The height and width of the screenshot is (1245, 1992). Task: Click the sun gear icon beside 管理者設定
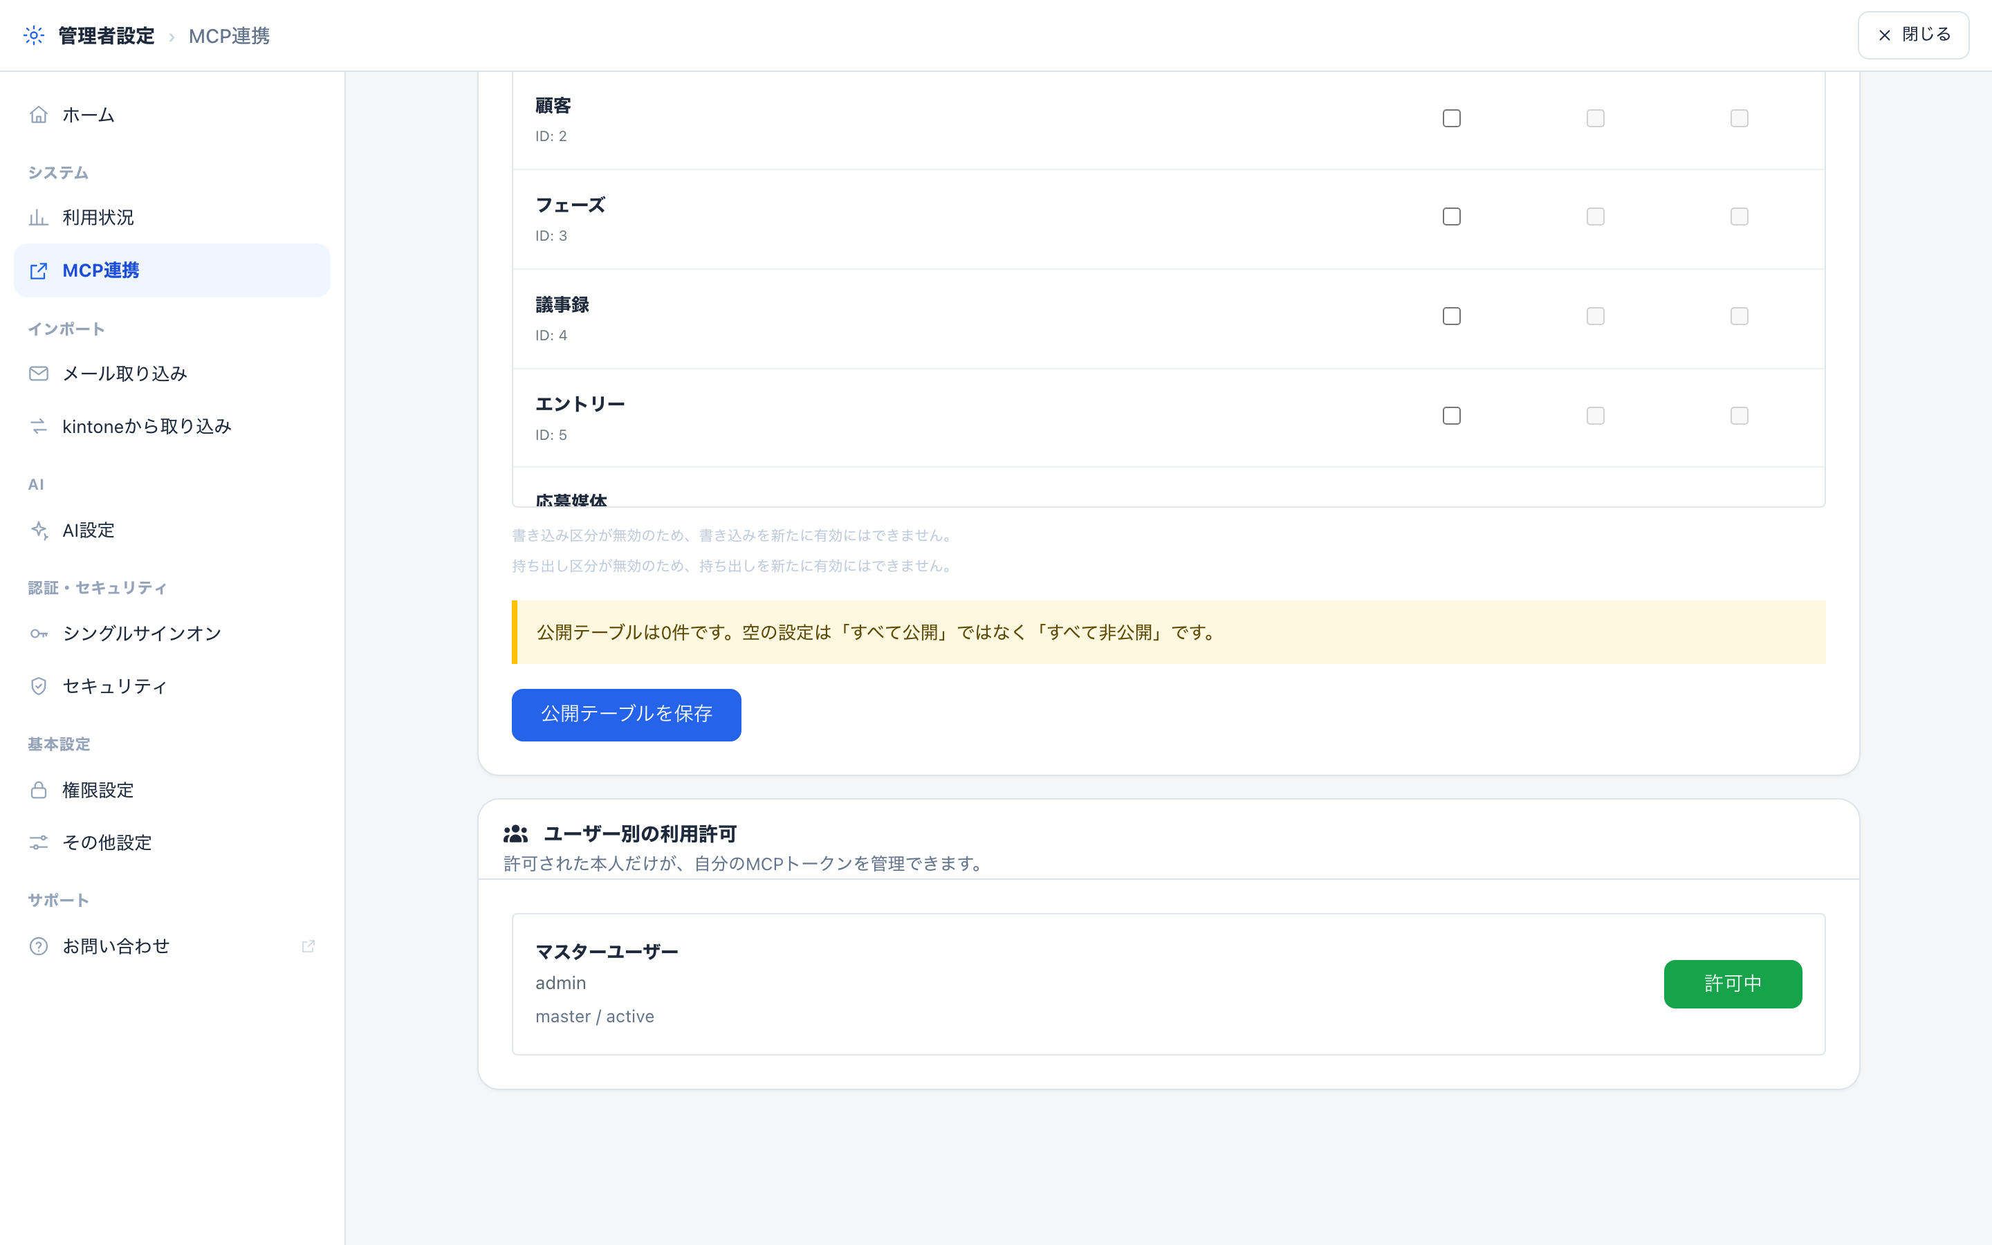coord(34,35)
